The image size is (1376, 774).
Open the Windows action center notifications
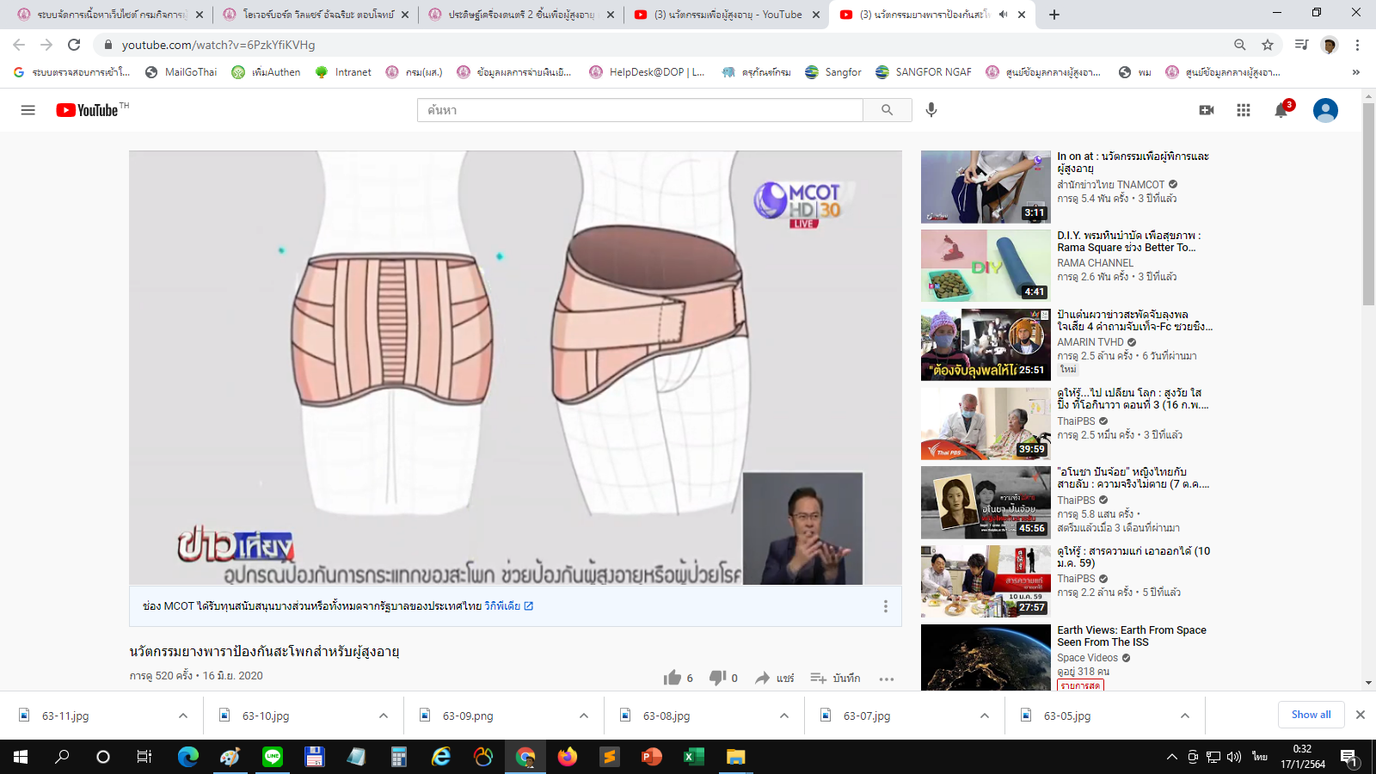coord(1349,757)
